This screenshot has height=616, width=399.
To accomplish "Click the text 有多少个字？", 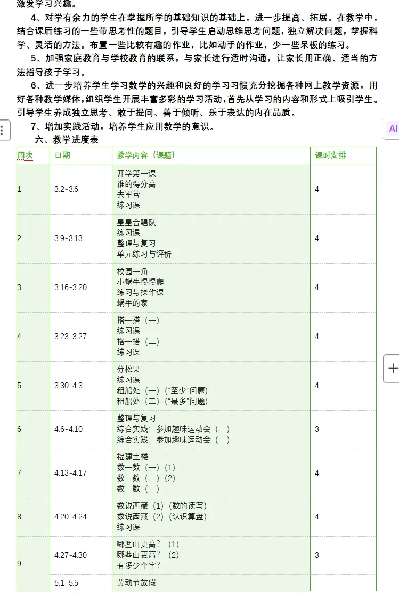I will click(139, 566).
